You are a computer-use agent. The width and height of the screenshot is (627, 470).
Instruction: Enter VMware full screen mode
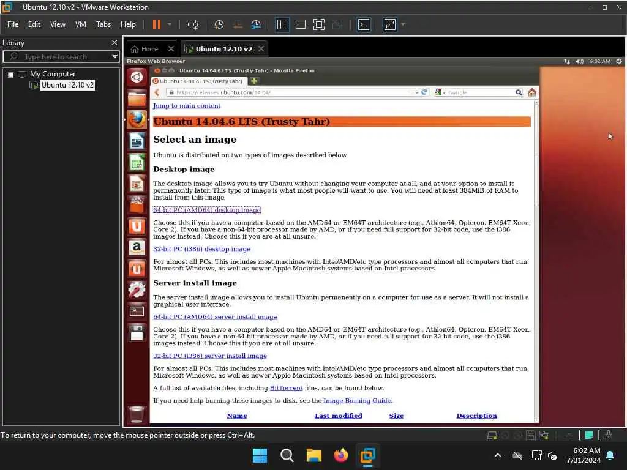point(318,24)
